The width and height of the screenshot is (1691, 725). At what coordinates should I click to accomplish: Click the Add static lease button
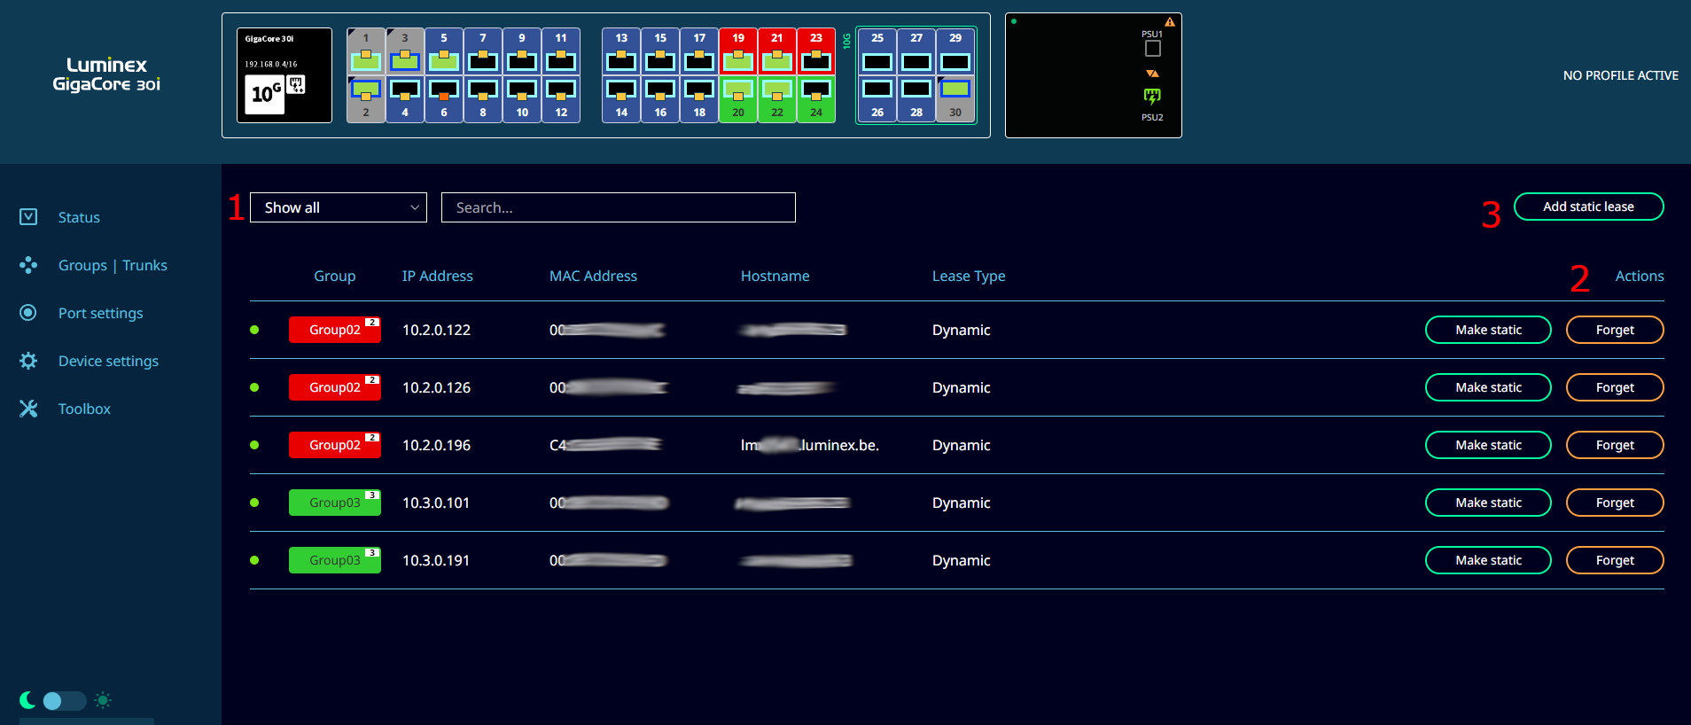(1587, 207)
